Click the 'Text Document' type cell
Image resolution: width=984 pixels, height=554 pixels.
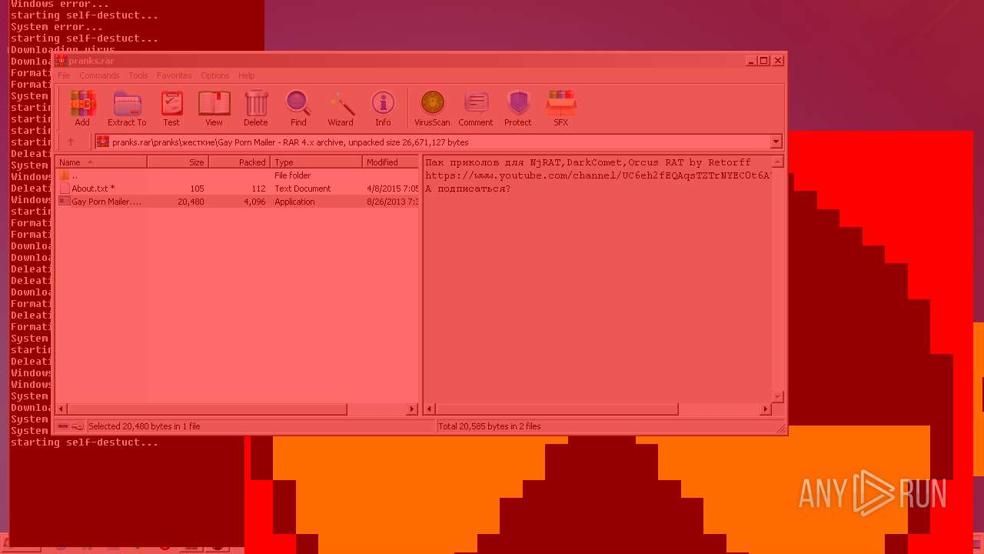[303, 189]
